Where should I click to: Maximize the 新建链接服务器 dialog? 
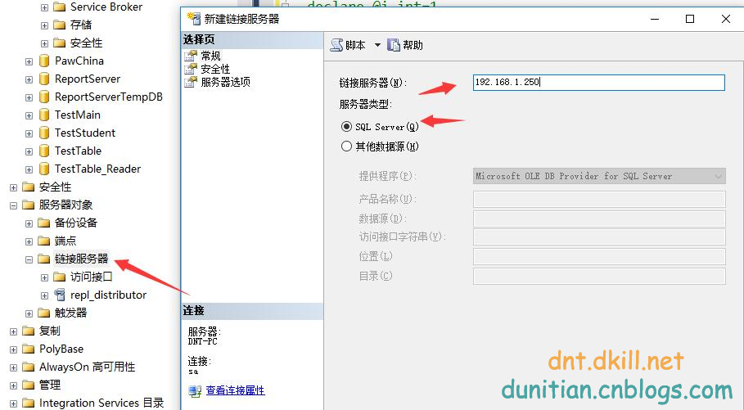(x=690, y=19)
